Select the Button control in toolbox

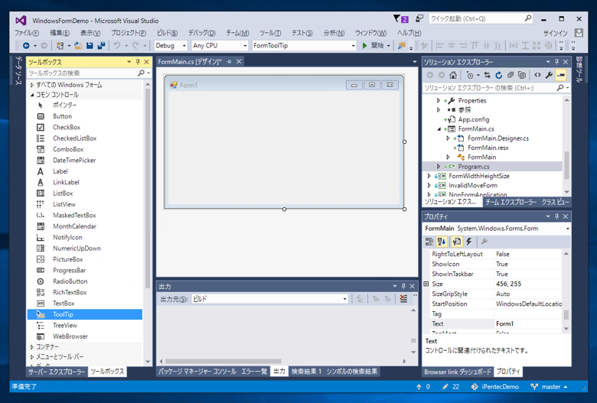coord(84,116)
